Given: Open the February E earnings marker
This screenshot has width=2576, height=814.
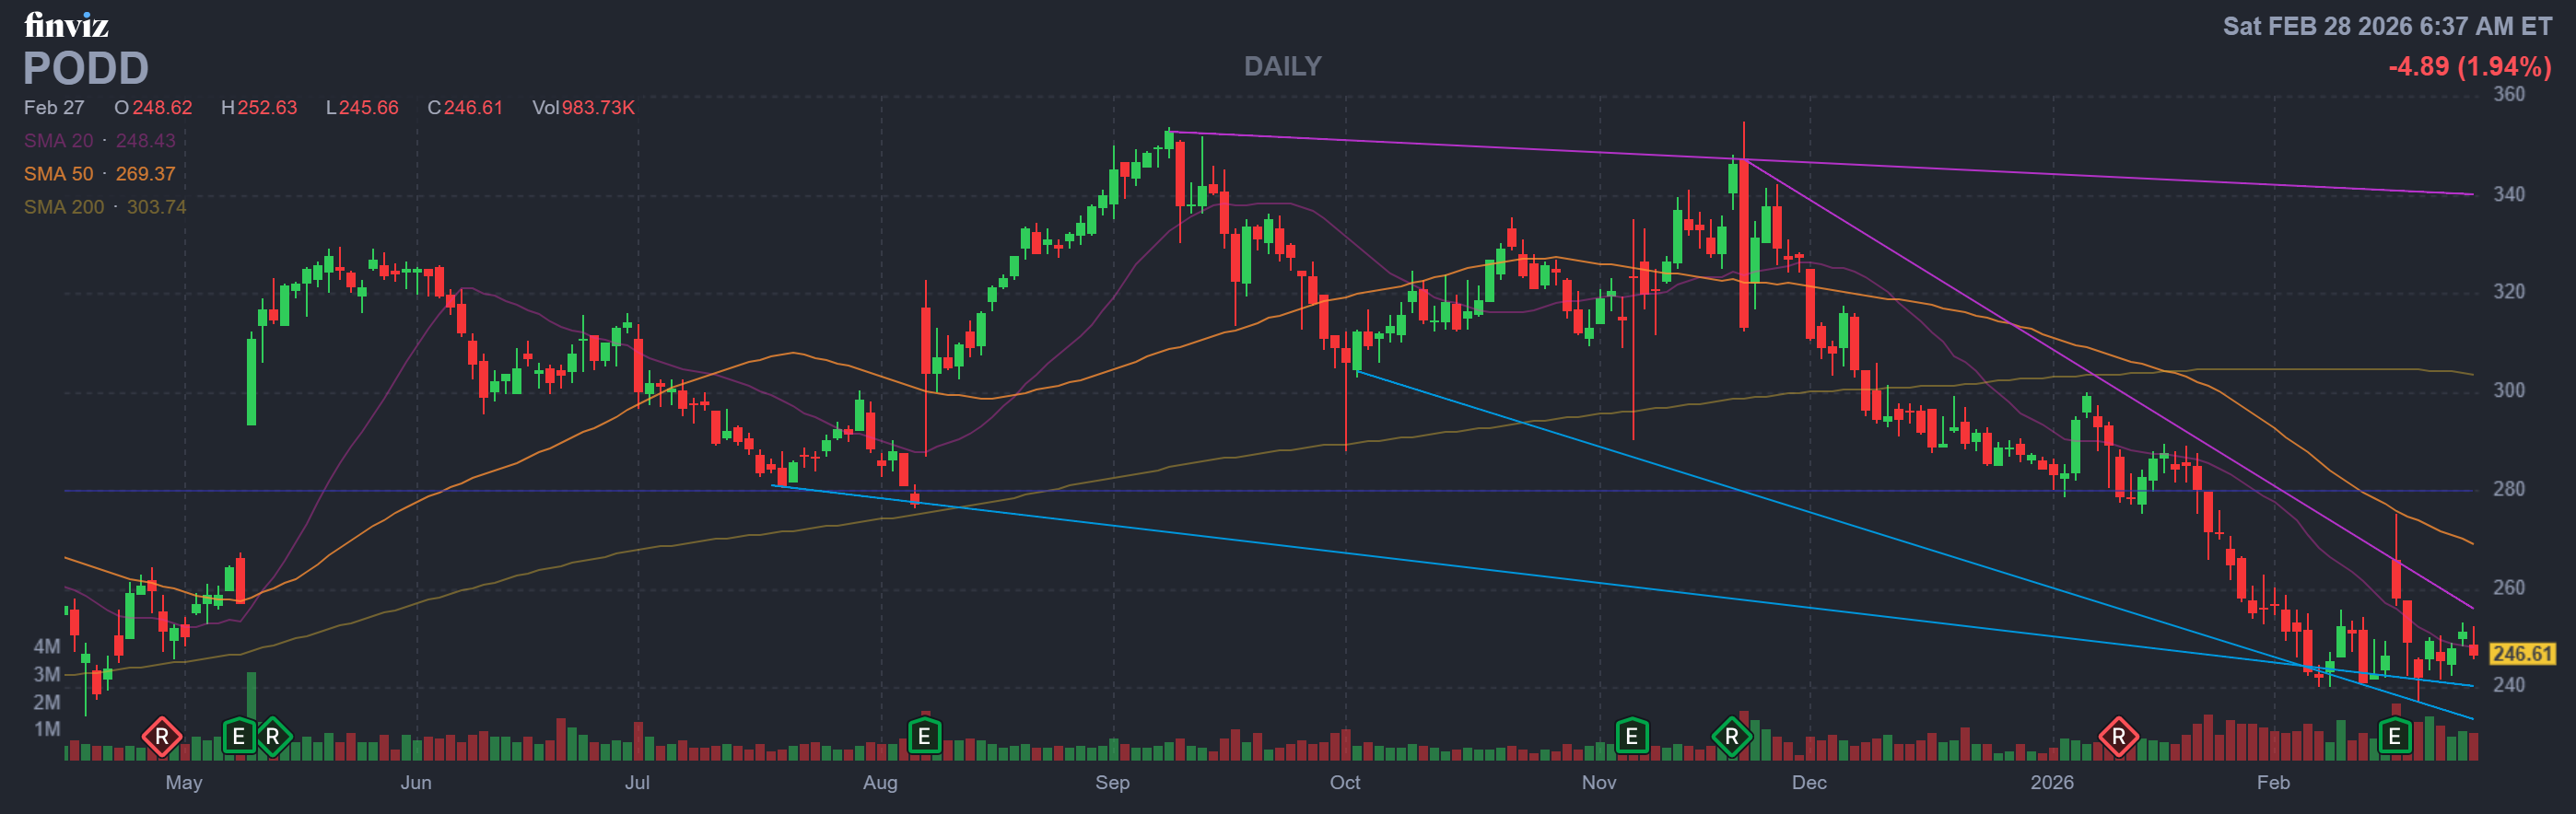Looking at the screenshot, I should pos(2393,737).
